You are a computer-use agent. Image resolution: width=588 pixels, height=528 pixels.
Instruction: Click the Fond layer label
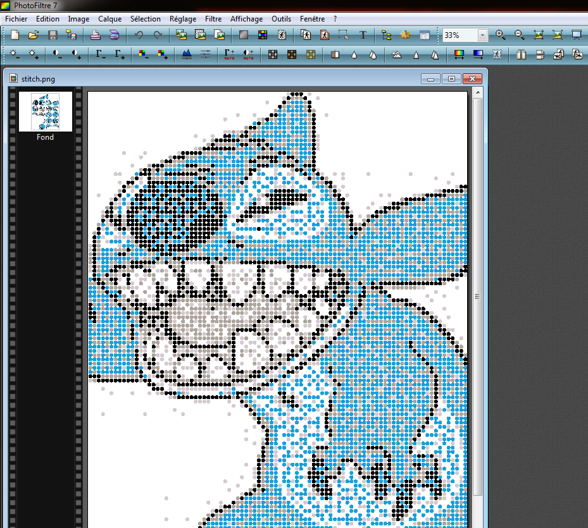tap(46, 137)
